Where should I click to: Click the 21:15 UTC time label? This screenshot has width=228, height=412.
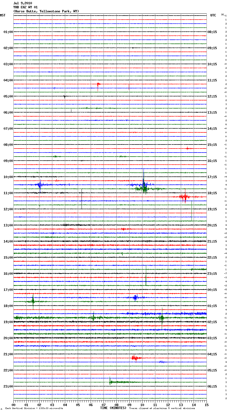tap(212, 241)
